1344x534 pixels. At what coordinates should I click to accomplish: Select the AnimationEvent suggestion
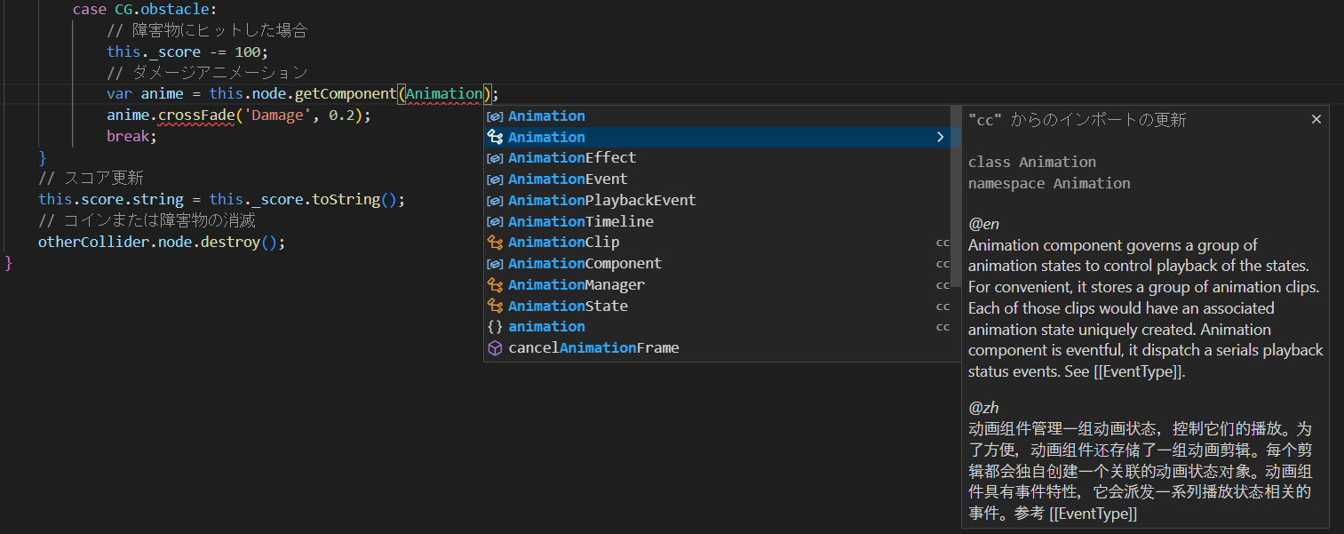[x=568, y=179]
